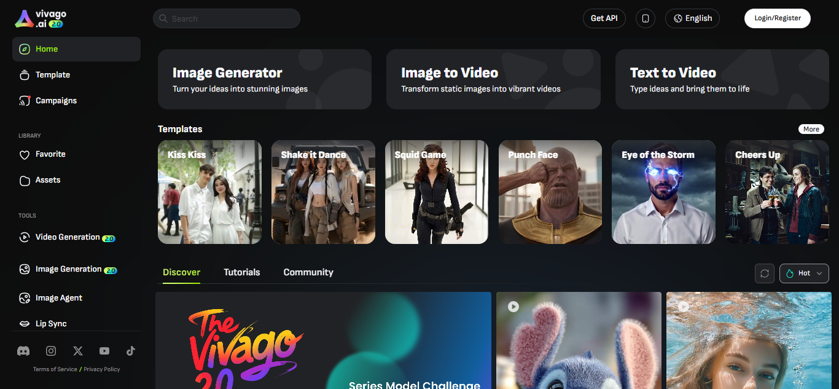Image resolution: width=839 pixels, height=389 pixels.
Task: Click the Get API button
Action: (x=604, y=18)
